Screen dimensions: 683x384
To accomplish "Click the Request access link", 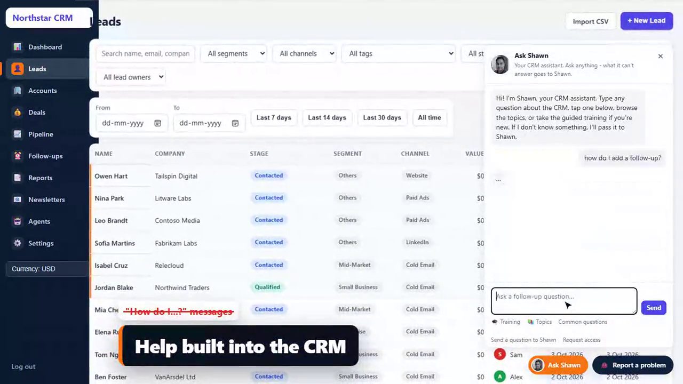I will pyautogui.click(x=582, y=340).
